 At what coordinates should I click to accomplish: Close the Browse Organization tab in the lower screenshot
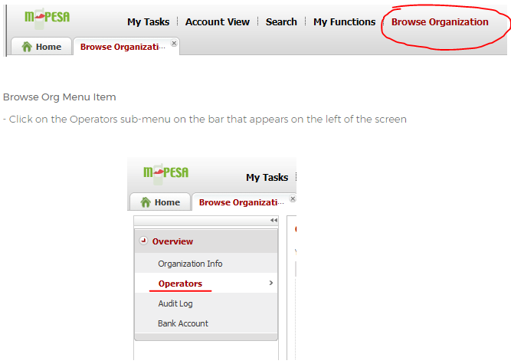[x=292, y=199]
